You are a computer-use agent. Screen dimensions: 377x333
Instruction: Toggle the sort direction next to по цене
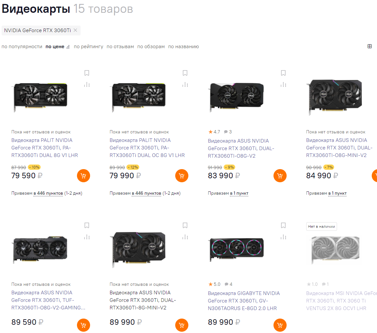pyautogui.click(x=68, y=47)
